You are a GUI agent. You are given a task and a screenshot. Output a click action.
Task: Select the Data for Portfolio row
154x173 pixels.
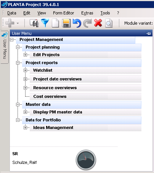82,120
